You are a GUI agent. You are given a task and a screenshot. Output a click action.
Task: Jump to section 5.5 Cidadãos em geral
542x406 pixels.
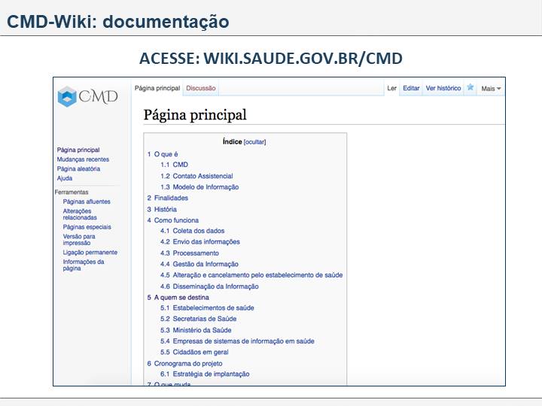pos(194,352)
